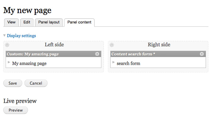214x119 pixels.
Task: Switch to the View tab
Action: tap(11, 22)
